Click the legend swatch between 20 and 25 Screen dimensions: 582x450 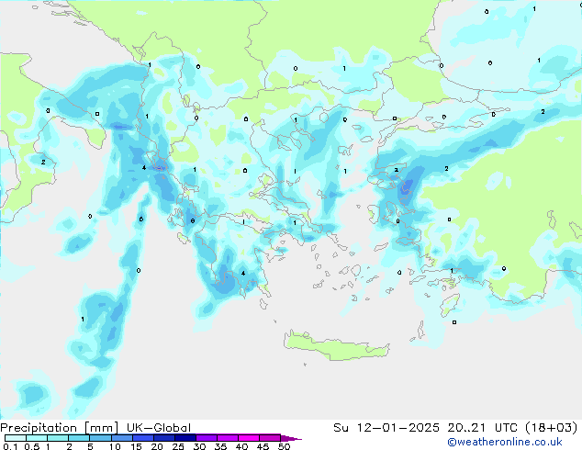coord(163,438)
